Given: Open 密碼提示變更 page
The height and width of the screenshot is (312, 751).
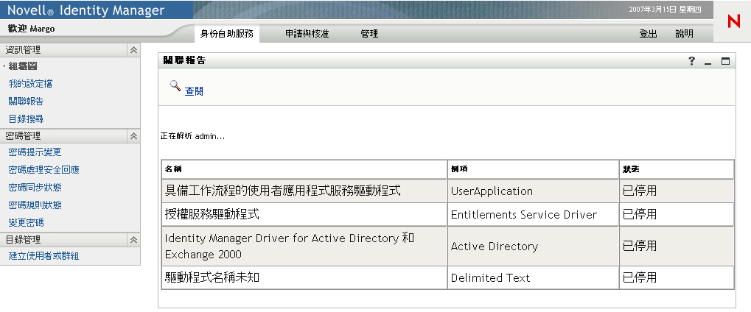Looking at the screenshot, I should [35, 152].
